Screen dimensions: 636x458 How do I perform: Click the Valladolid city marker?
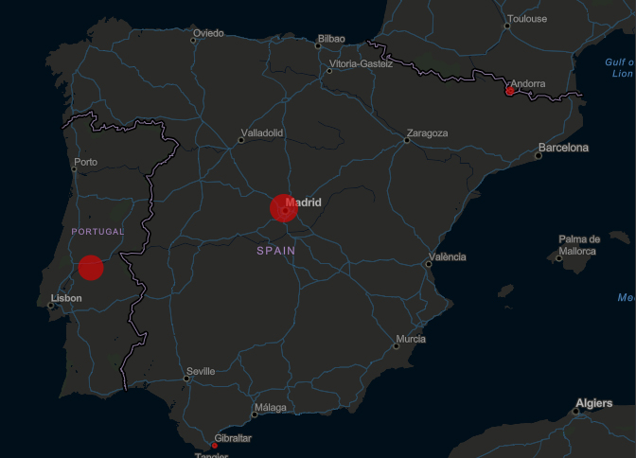(241, 140)
